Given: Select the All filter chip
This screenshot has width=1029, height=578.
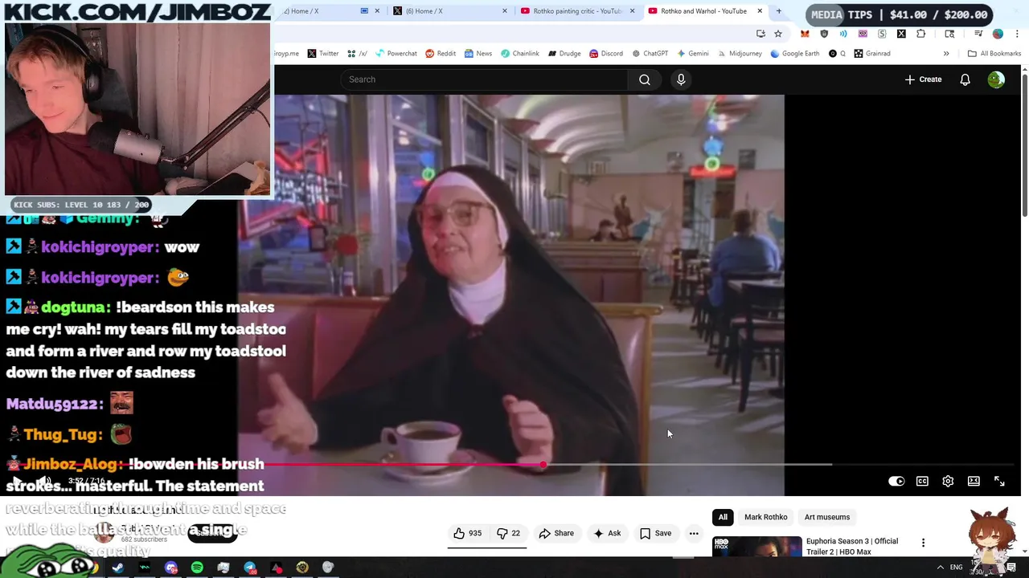Looking at the screenshot, I should [723, 517].
